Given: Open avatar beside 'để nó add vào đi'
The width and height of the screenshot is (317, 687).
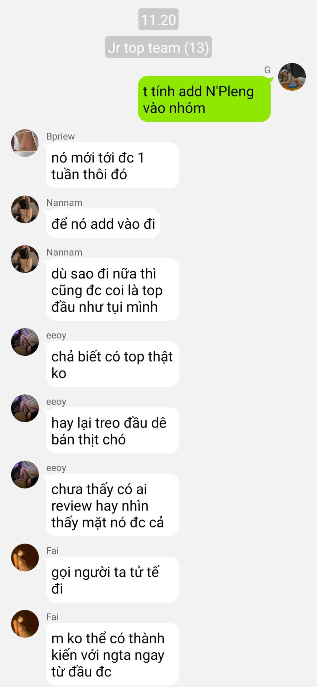Looking at the screenshot, I should pyautogui.click(x=25, y=209).
